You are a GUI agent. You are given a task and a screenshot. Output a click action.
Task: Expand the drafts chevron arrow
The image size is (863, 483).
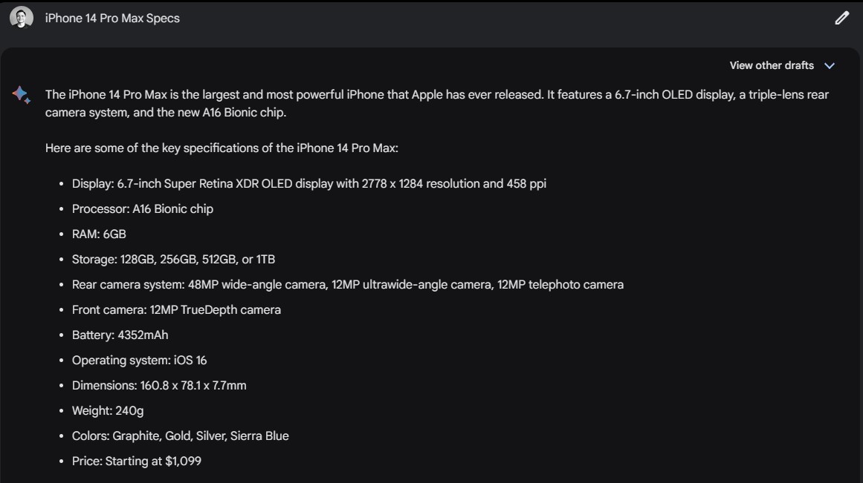[x=830, y=66]
